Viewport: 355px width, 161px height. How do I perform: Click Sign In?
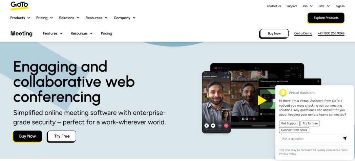340,6
